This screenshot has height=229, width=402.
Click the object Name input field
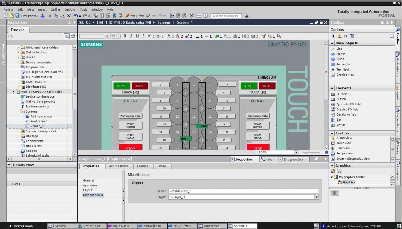tap(243, 191)
